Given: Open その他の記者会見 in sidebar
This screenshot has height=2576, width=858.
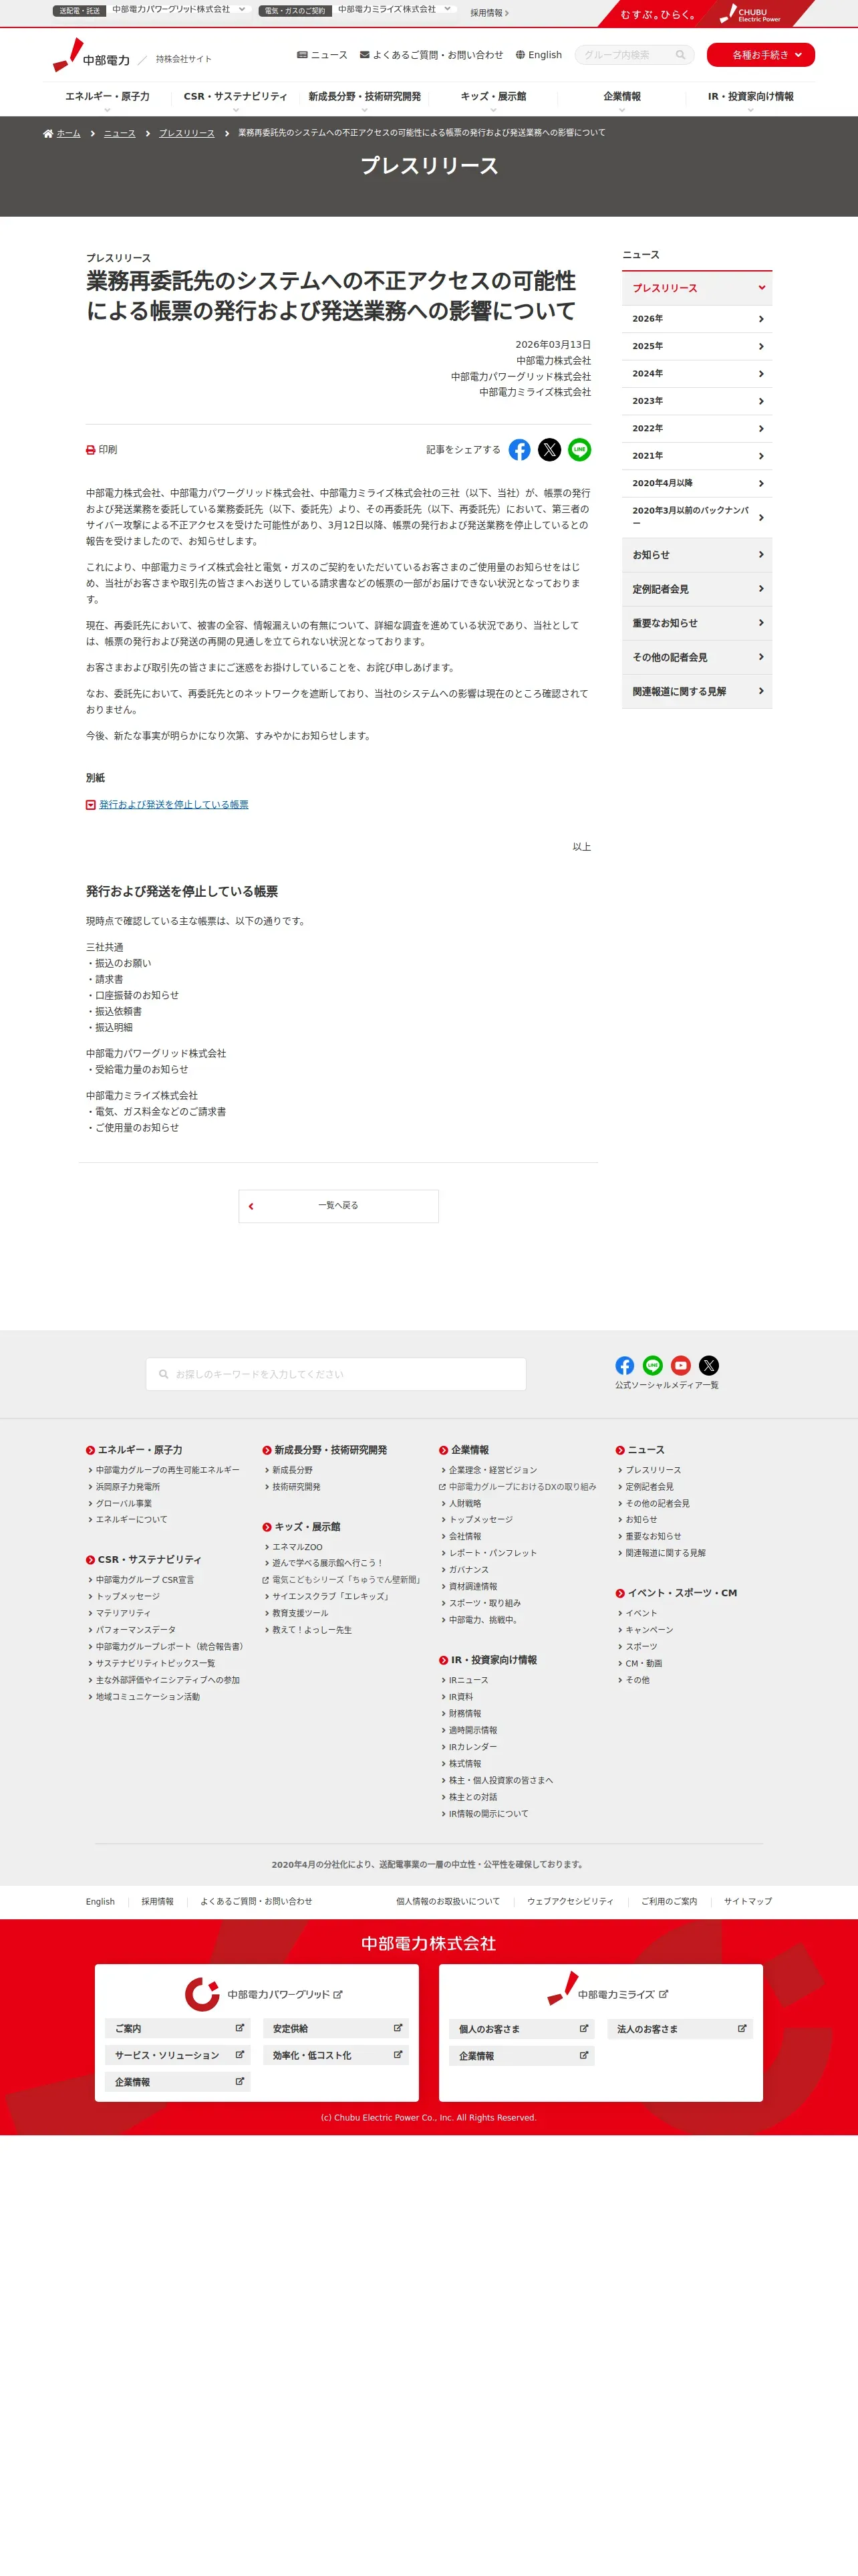Looking at the screenshot, I should [696, 657].
